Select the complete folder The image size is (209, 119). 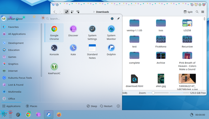pos(134,58)
